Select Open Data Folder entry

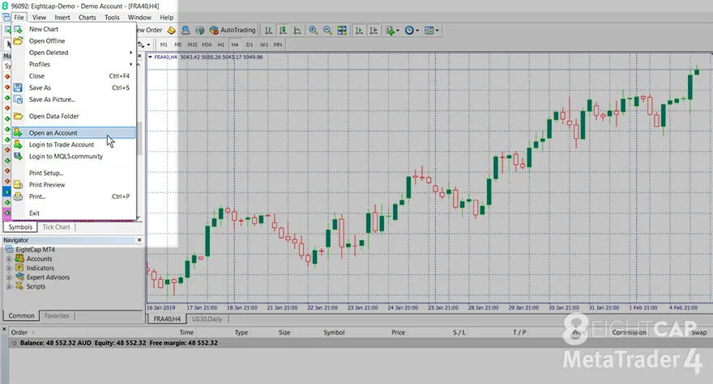click(x=74, y=116)
